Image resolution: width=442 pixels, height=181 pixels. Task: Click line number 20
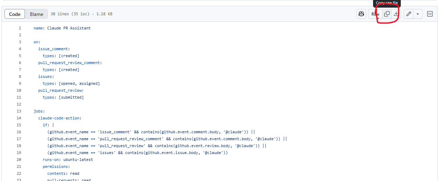19,160
